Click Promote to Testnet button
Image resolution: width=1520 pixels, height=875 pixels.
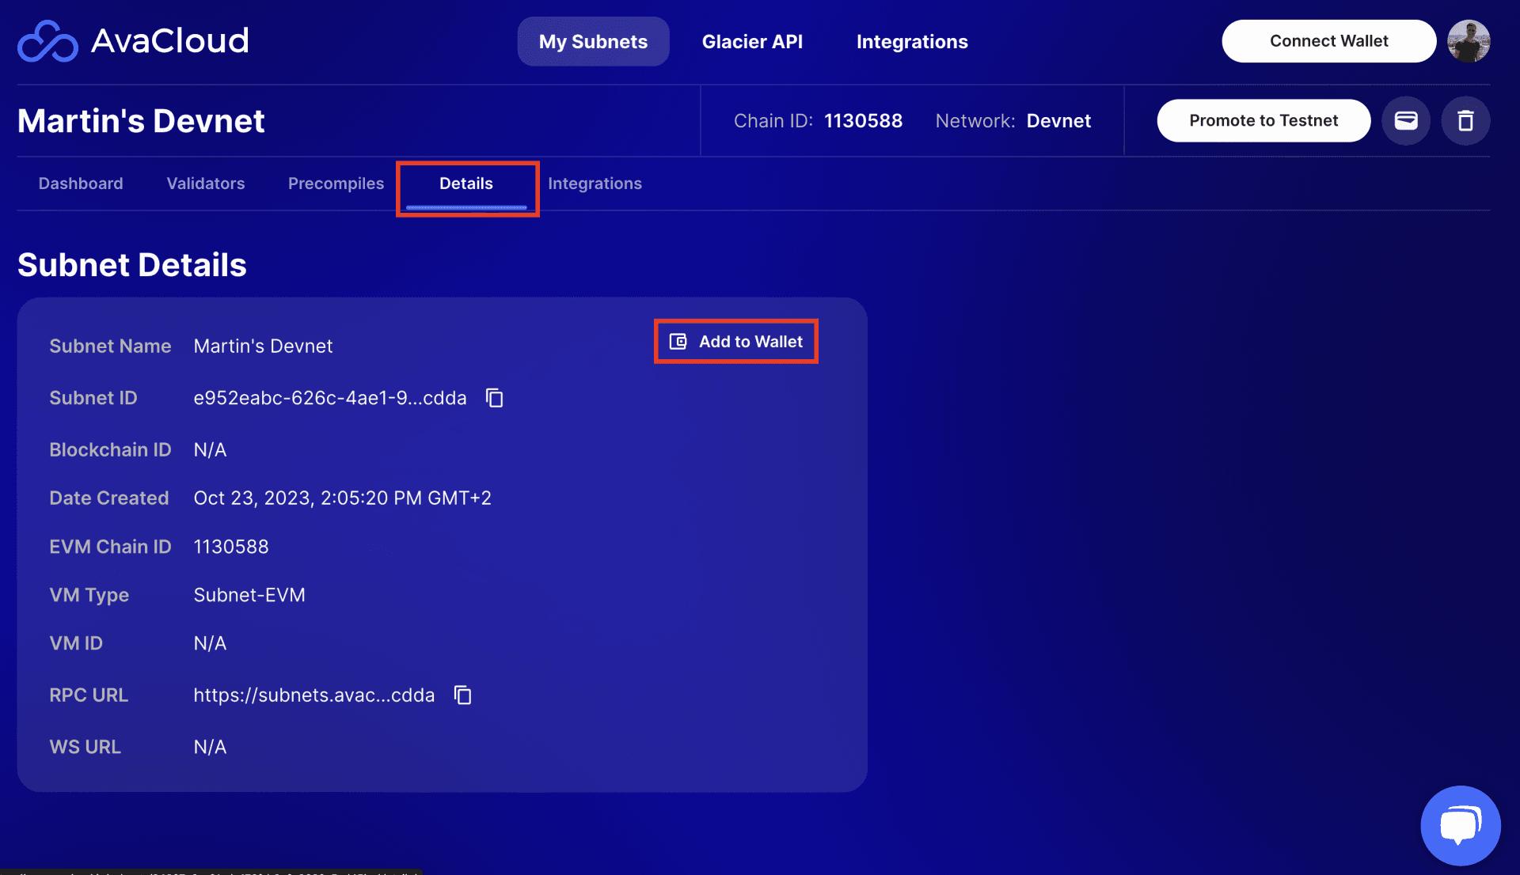(x=1263, y=120)
